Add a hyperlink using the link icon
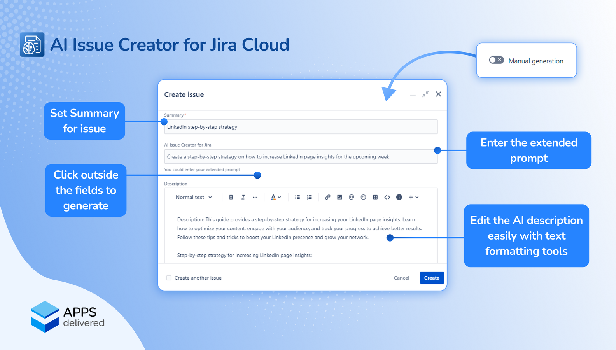Viewport: 616px width, 350px height. click(328, 197)
